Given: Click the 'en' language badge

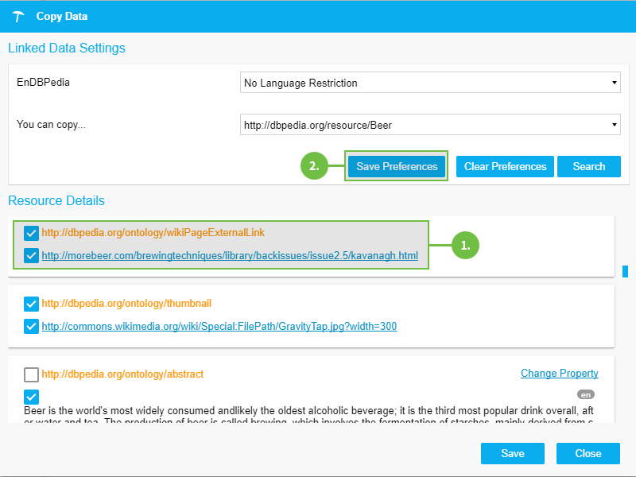Looking at the screenshot, I should (585, 394).
